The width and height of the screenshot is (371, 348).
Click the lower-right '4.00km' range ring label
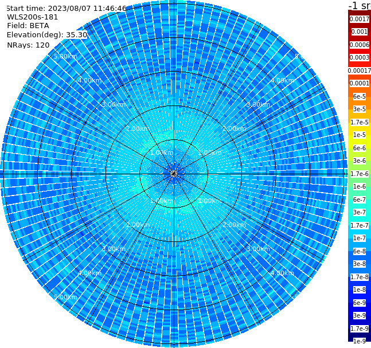pyautogui.click(x=283, y=273)
